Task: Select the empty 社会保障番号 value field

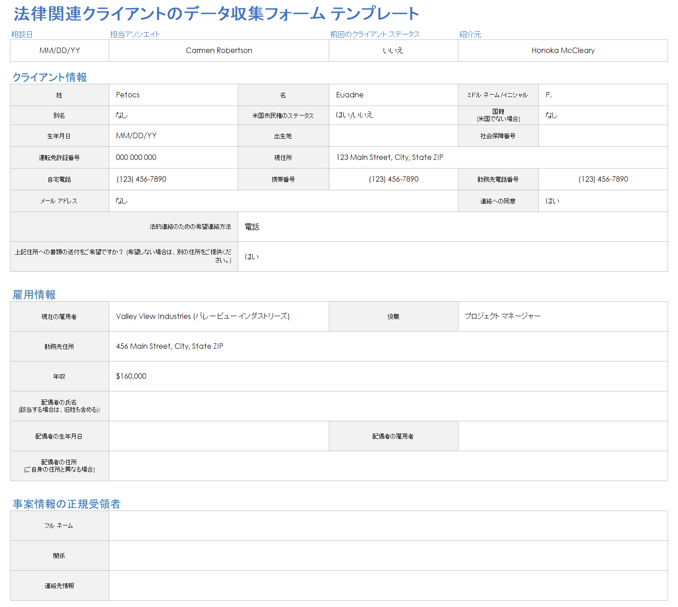Action: click(x=603, y=135)
